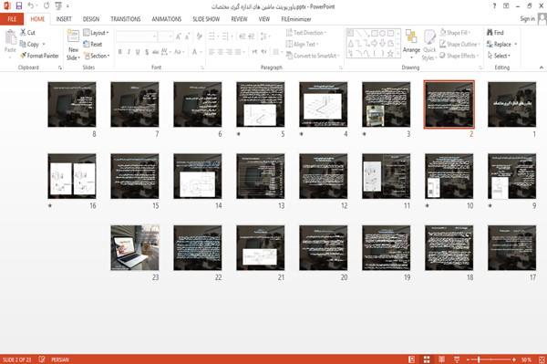The height and width of the screenshot is (364, 547).
Task: Click Increase Font Size icon
Action: (x=179, y=36)
